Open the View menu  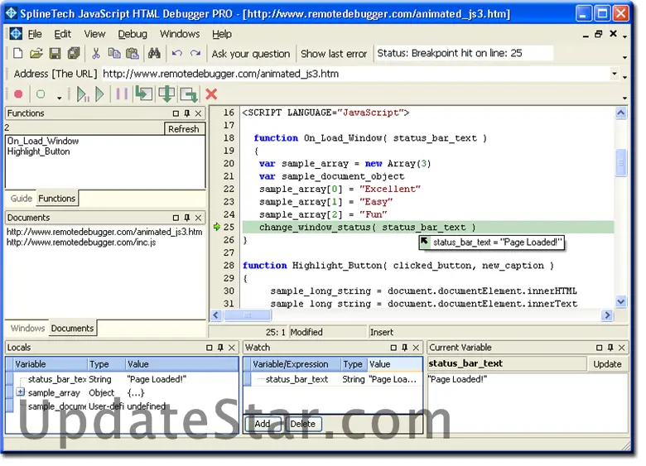click(94, 34)
